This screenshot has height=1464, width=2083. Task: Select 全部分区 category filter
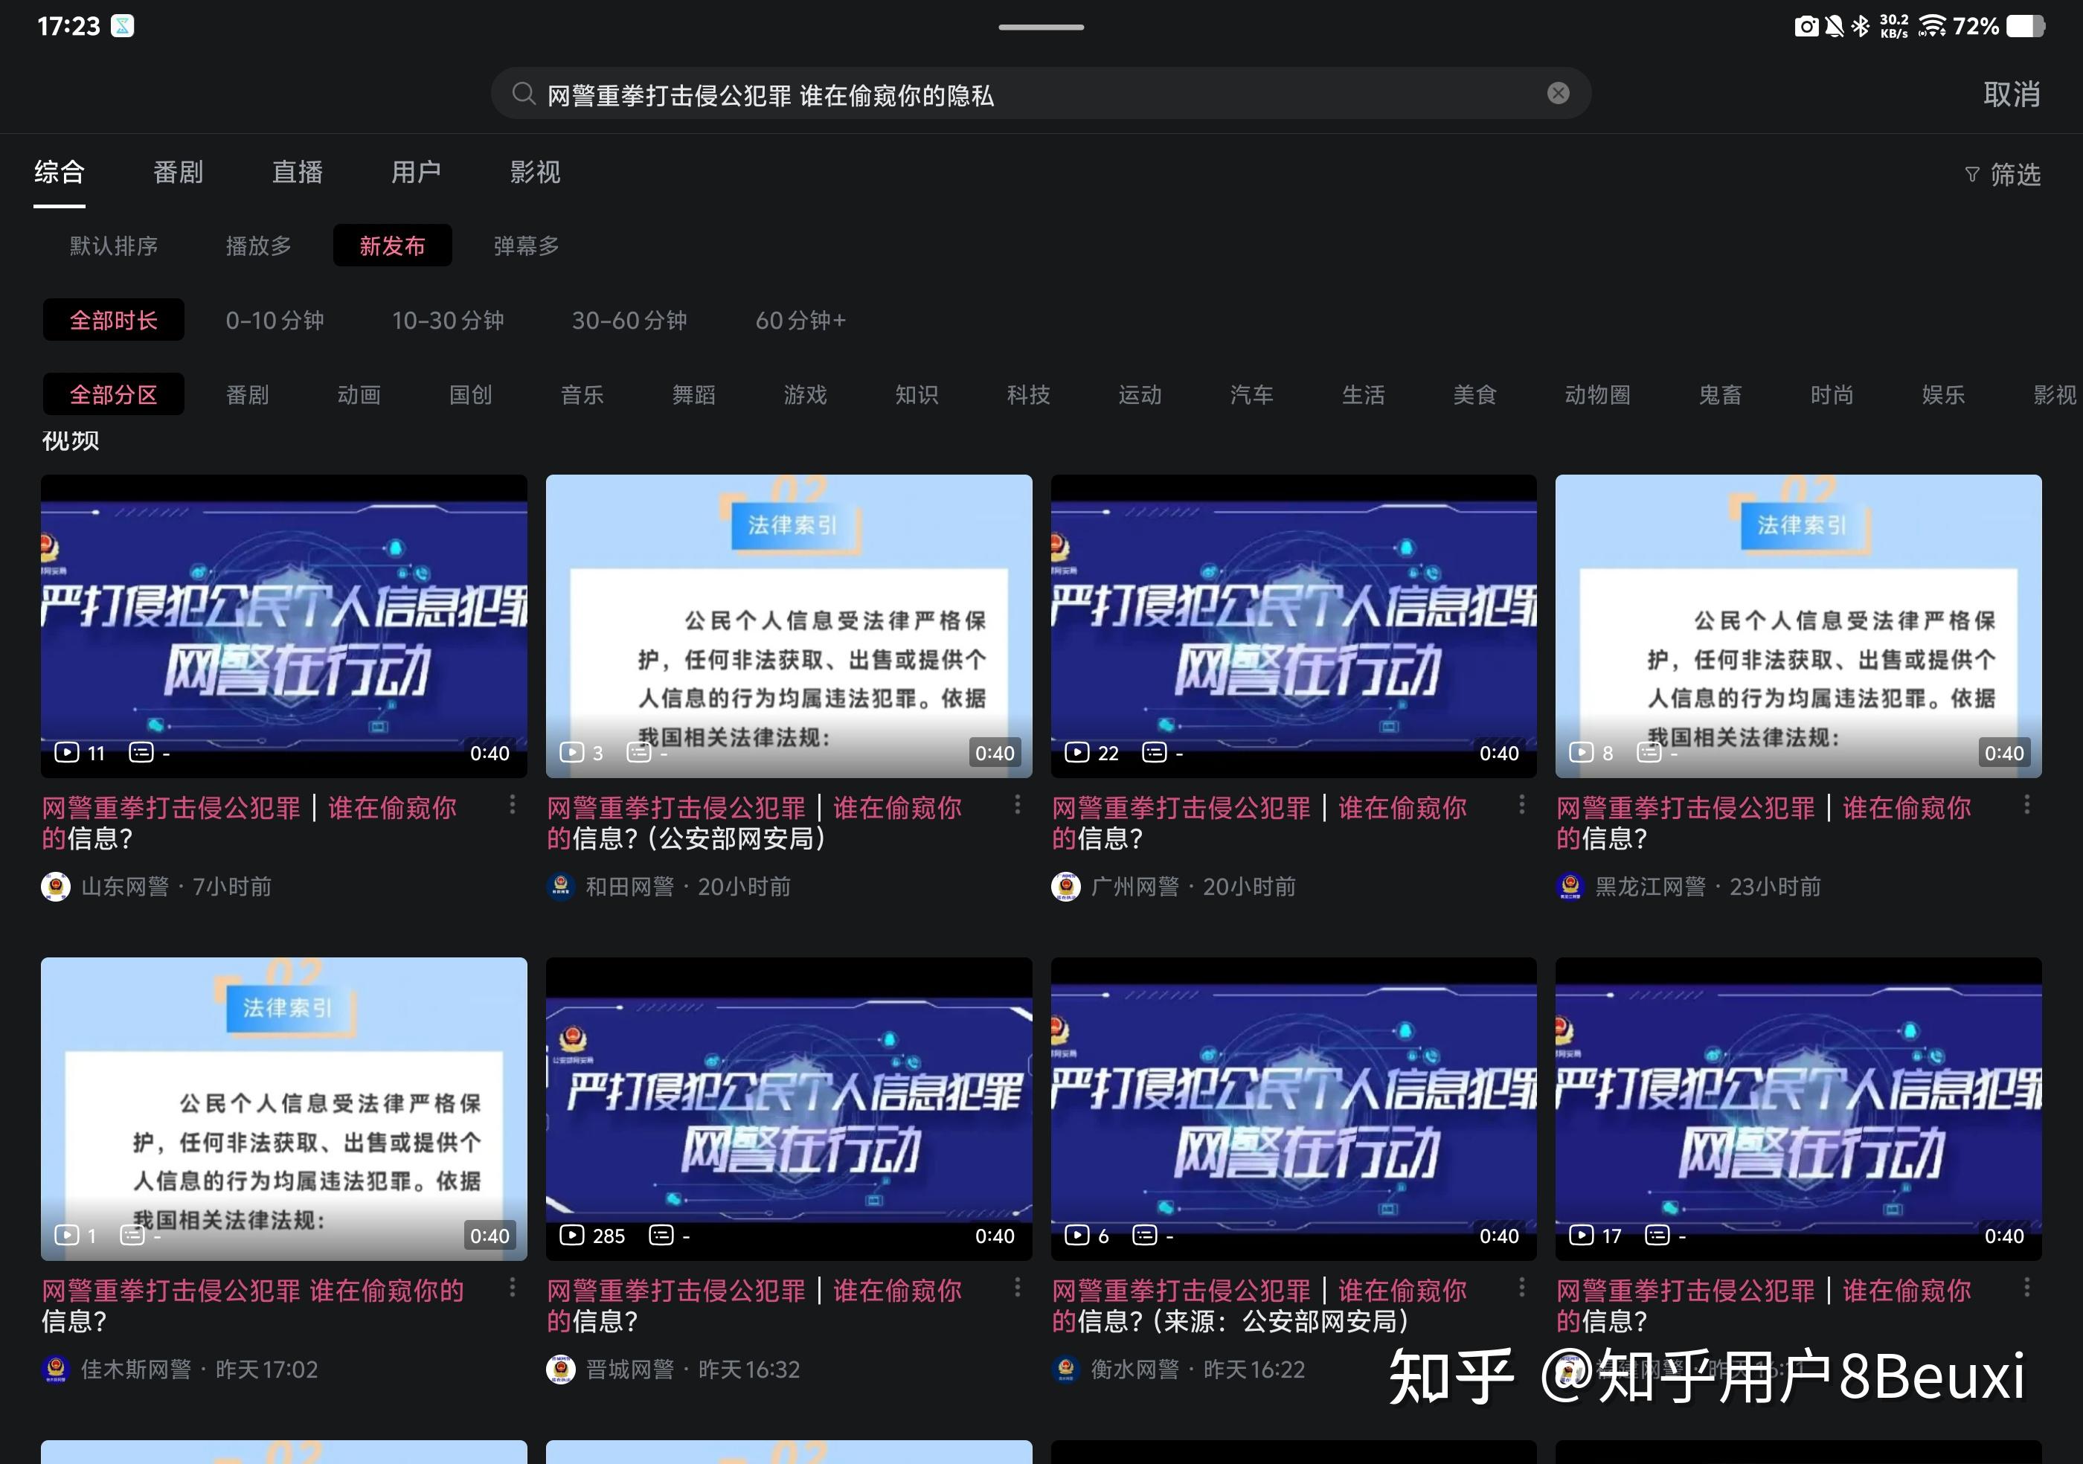coord(113,394)
